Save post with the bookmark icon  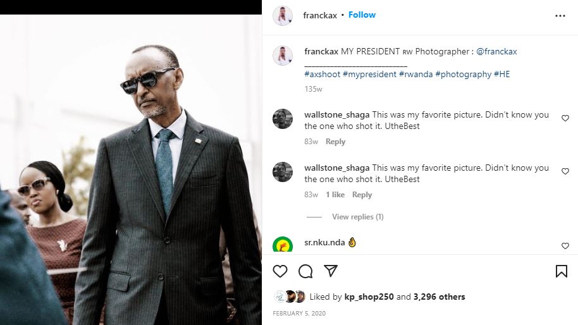pos(561,271)
